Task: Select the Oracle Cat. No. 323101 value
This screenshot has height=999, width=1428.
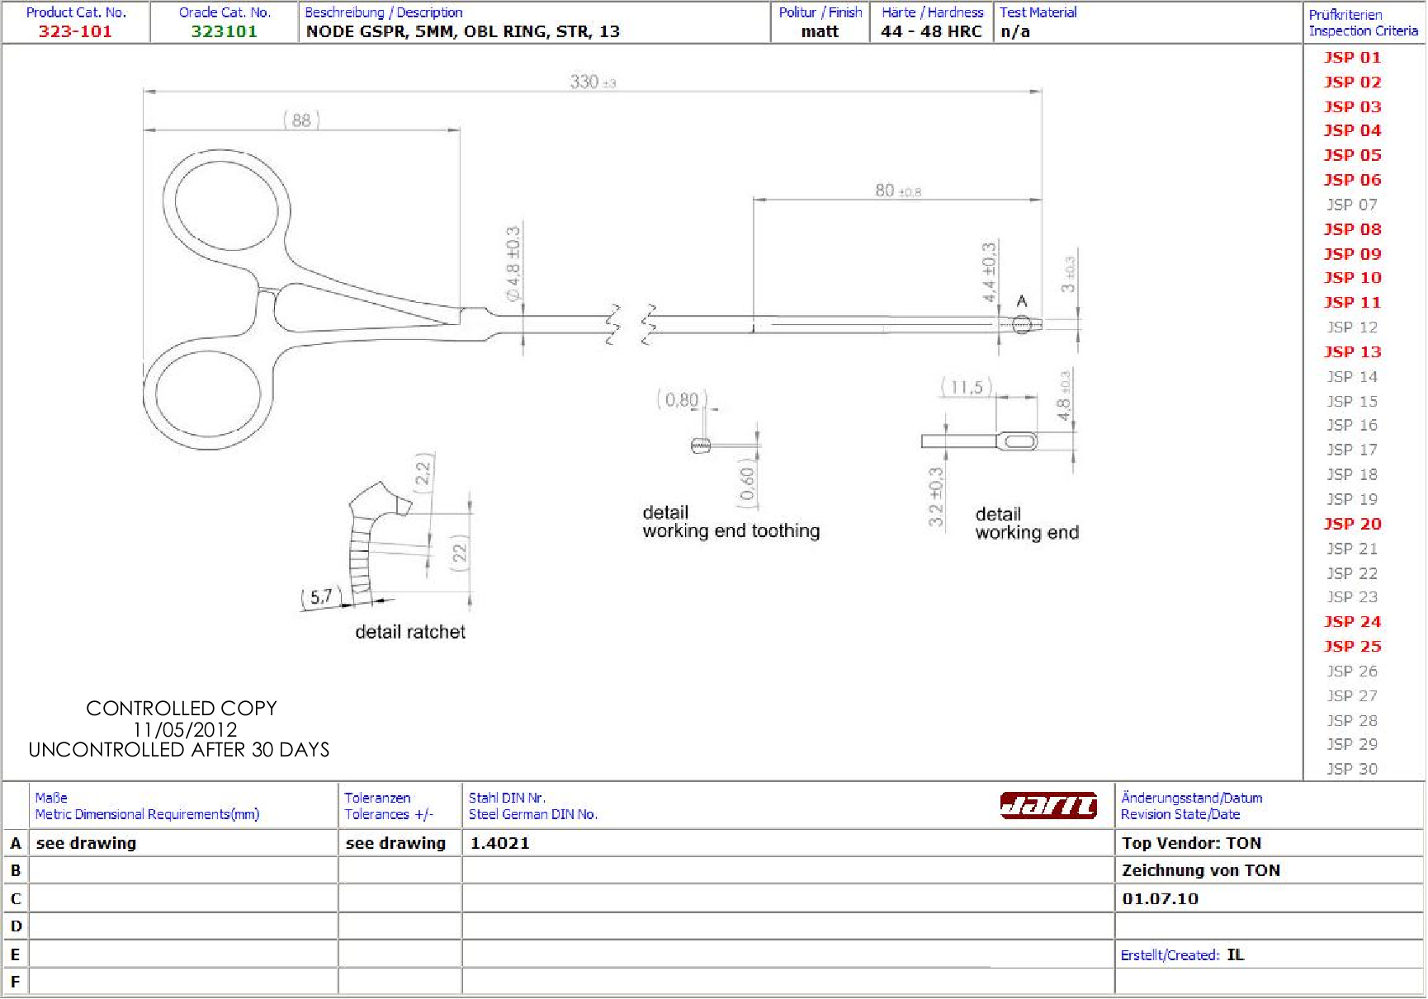Action: click(x=224, y=31)
